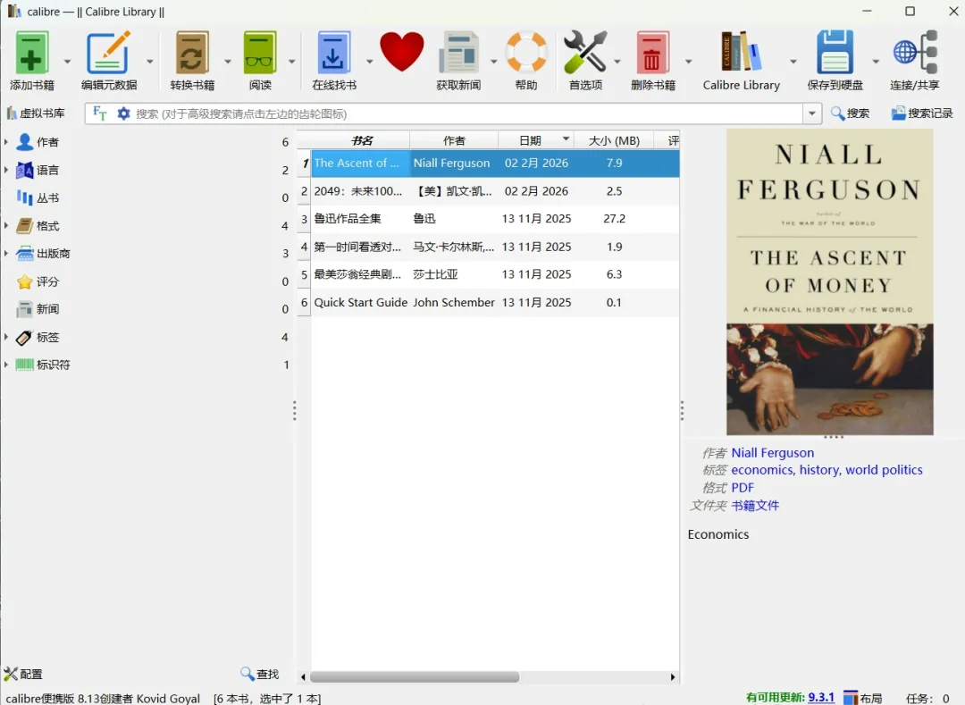Click the 布局 layout button
Viewport: 965px width, 705px height.
863,698
